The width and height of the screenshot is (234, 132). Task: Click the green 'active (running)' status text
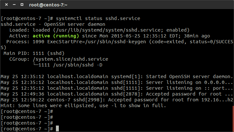(56, 36)
